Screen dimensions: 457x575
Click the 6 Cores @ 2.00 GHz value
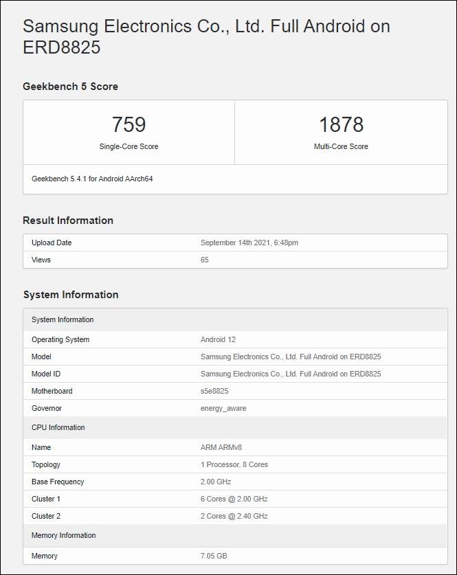pos(234,499)
